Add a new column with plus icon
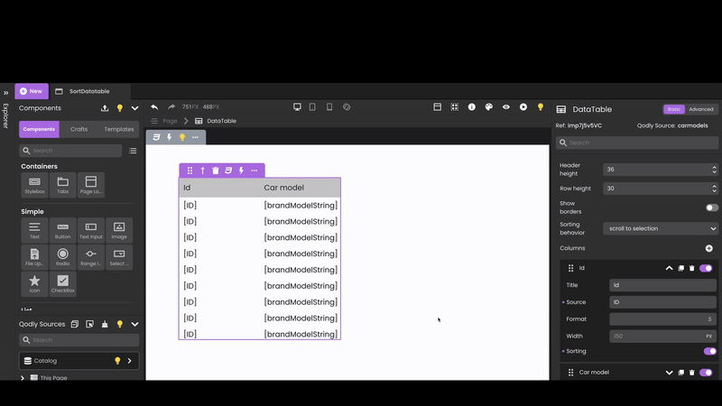 click(708, 248)
